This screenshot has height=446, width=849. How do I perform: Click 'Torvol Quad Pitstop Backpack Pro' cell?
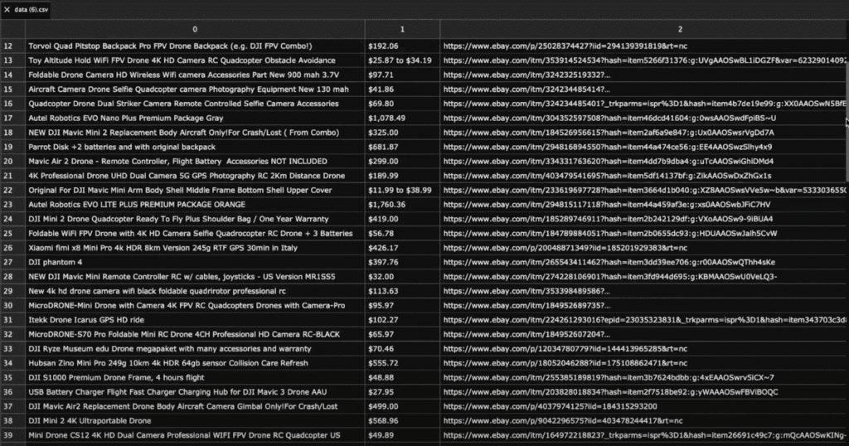pos(195,46)
